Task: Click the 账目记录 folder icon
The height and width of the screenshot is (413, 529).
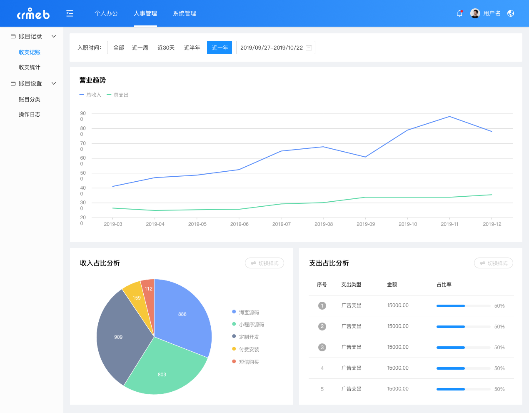Action: (x=13, y=37)
